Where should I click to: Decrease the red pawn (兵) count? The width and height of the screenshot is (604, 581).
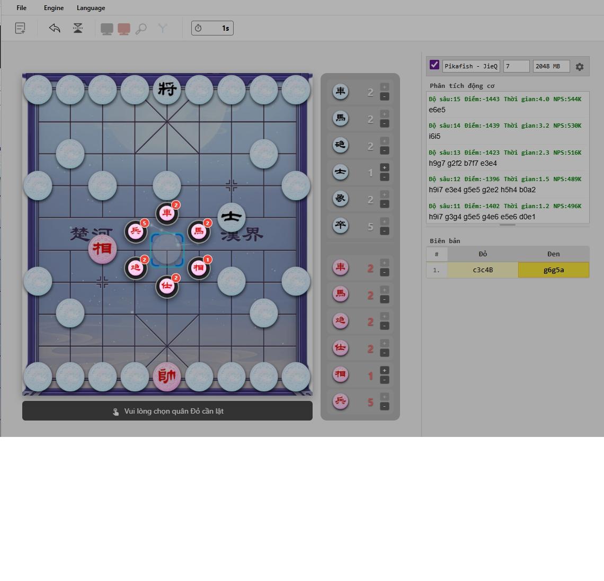pos(385,406)
